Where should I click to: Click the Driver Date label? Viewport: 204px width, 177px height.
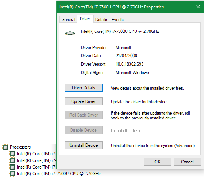(x=91, y=56)
